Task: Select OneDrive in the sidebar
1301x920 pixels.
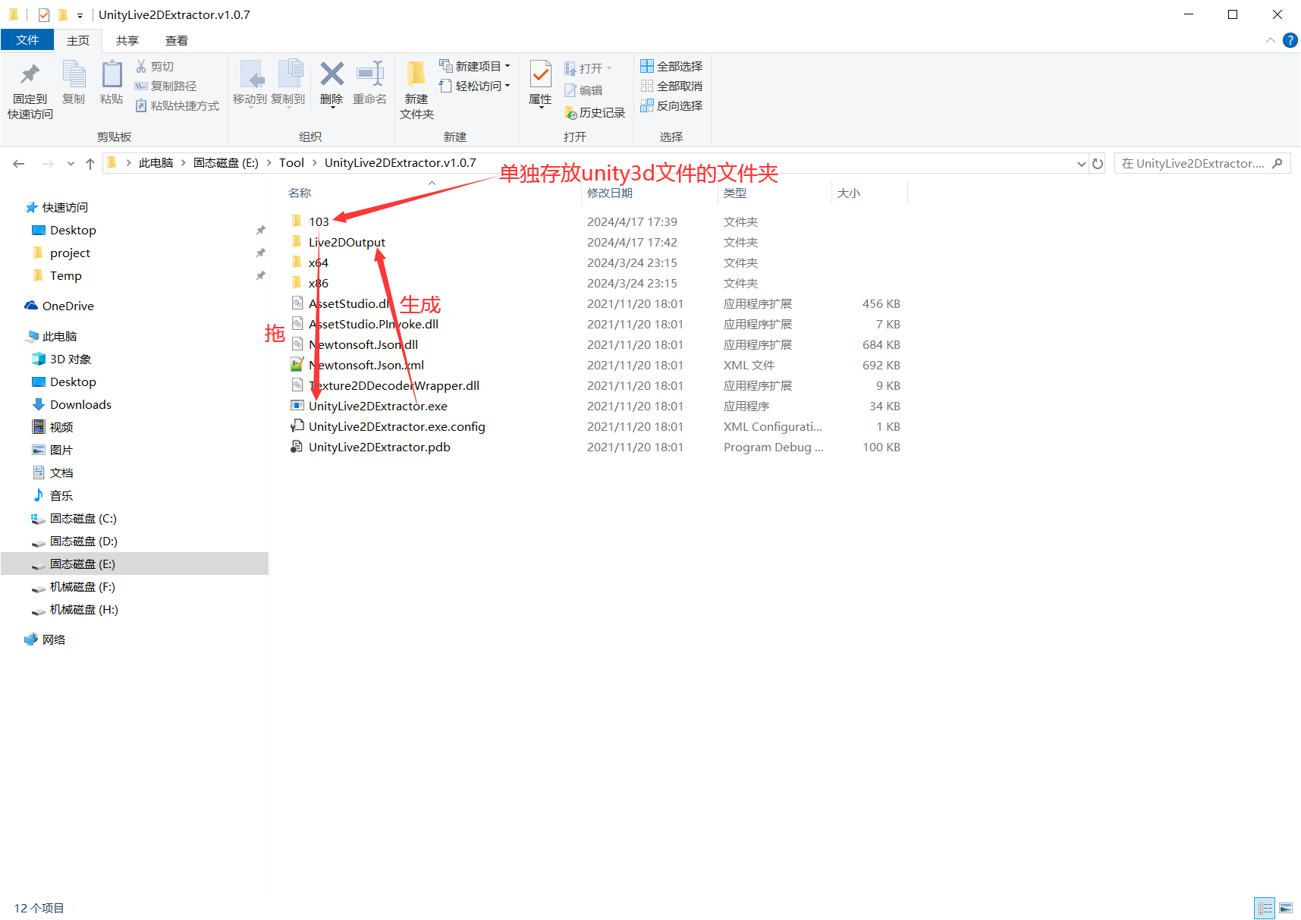Action: coord(68,306)
